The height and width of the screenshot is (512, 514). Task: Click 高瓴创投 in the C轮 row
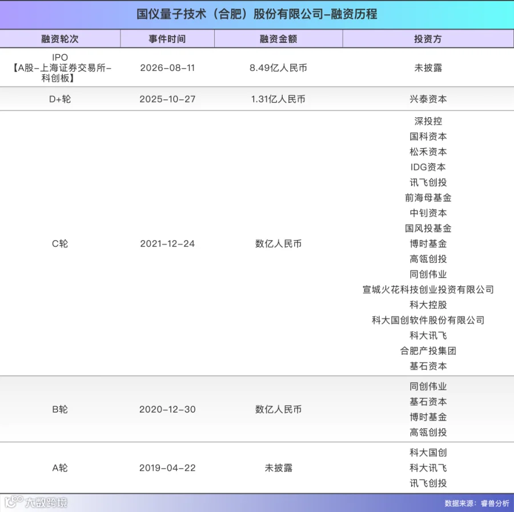[428, 259]
